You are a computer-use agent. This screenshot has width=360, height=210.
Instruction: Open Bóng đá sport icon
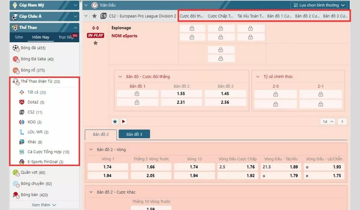pos(16,48)
